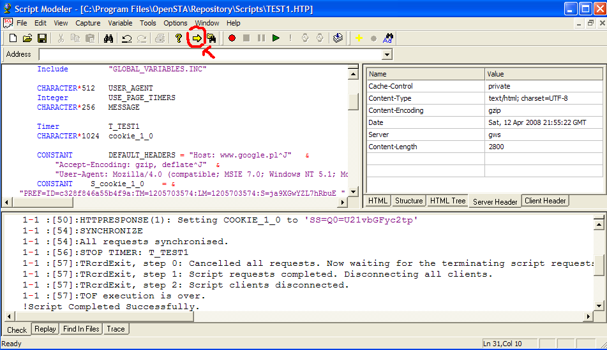Viewport: 607px width, 350px height.
Task: Click the yellow arrow compile icon
Action: [197, 38]
